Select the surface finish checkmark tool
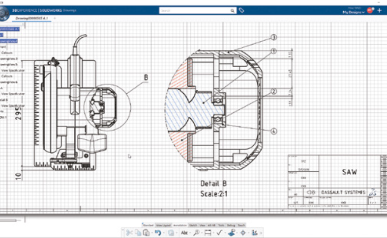This screenshot has width=387, height=238. [219, 233]
